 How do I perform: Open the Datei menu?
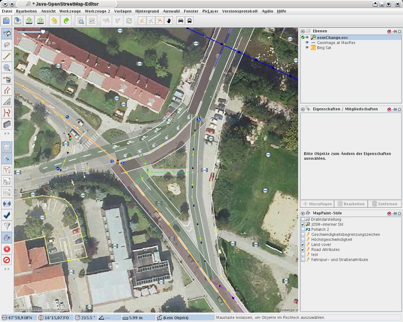[7, 11]
